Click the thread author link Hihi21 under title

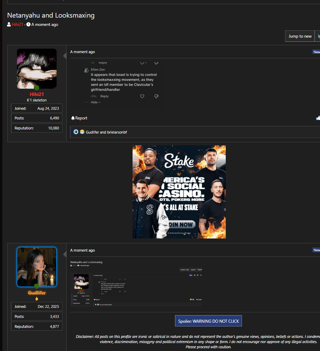(18, 25)
